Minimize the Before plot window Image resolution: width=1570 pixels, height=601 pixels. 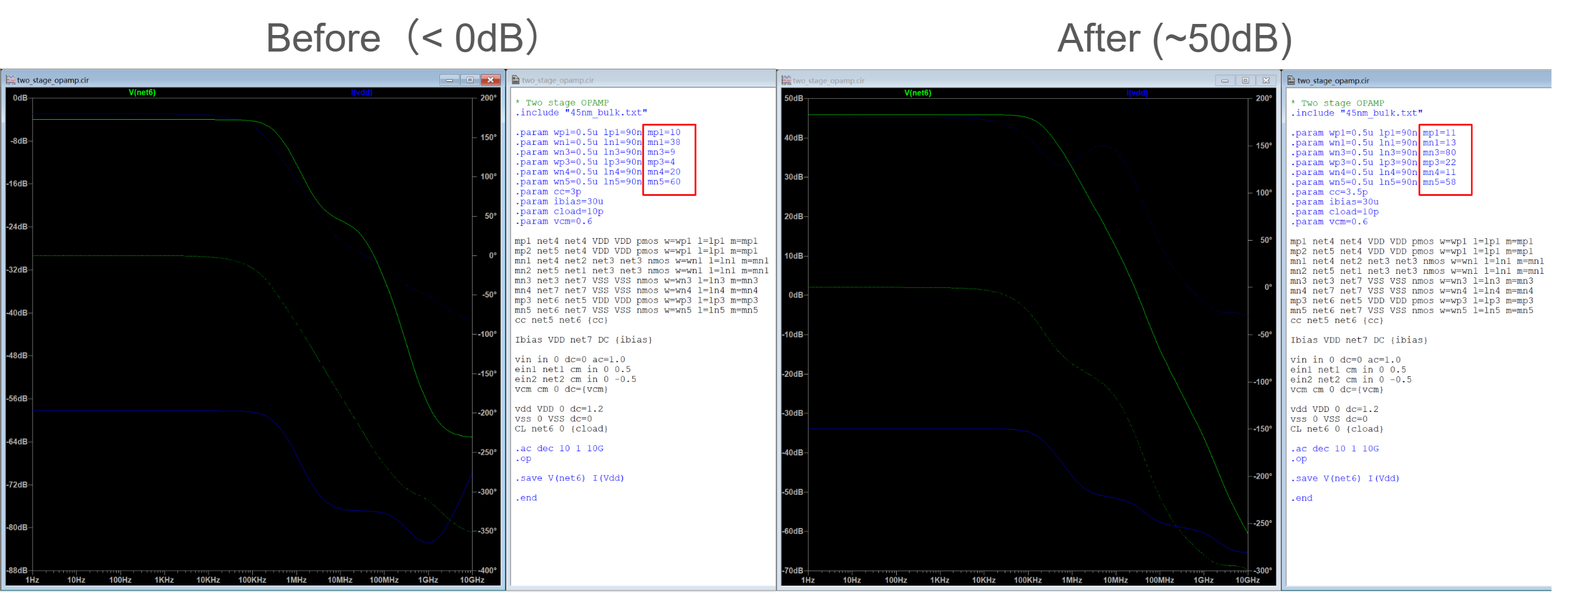click(449, 80)
